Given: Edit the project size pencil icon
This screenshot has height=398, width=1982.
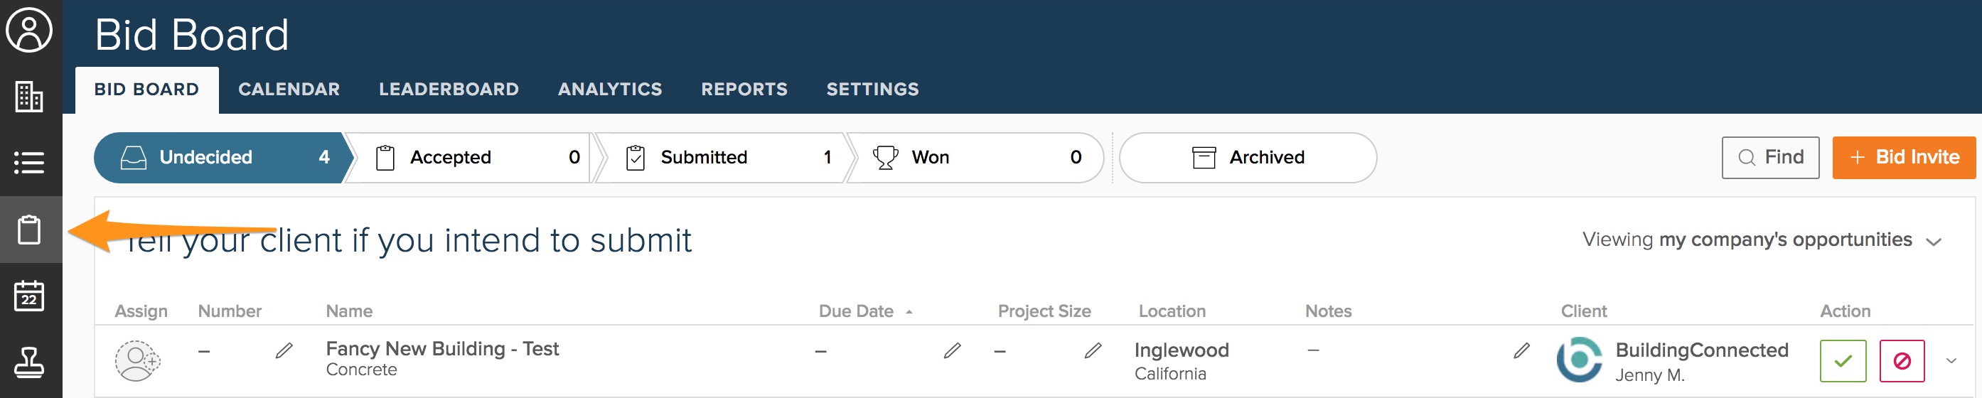Looking at the screenshot, I should pyautogui.click(x=1093, y=351).
